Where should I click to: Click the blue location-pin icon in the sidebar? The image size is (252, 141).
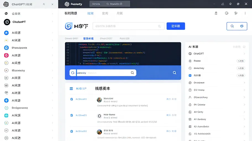point(6,100)
